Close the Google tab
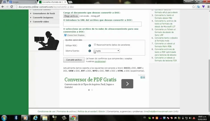This screenshot has width=210, height=121. coord(35,2)
